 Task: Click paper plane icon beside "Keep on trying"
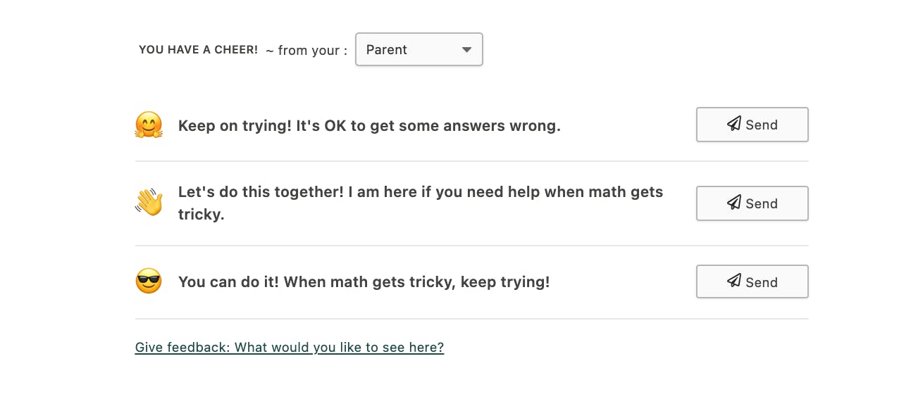734,125
